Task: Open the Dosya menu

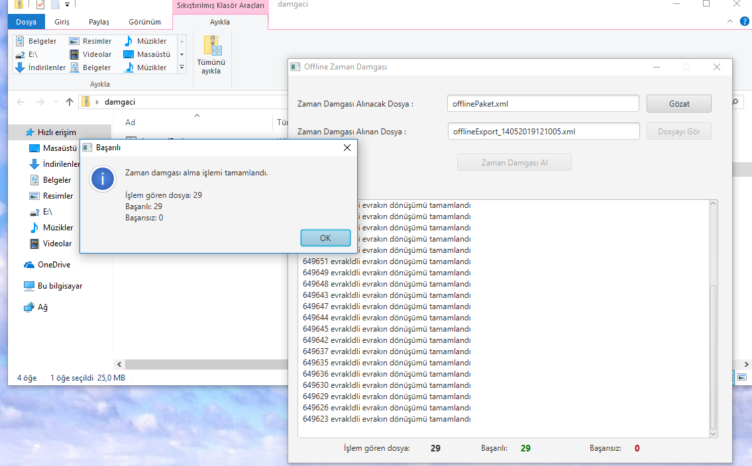Action: (x=27, y=22)
